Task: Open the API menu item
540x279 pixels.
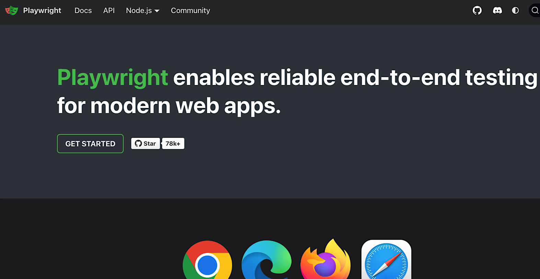Action: 109,11
